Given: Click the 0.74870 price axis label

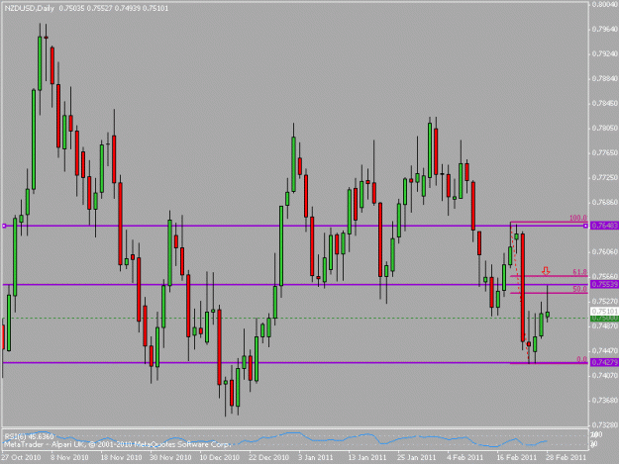Looking at the screenshot, I should (x=604, y=326).
